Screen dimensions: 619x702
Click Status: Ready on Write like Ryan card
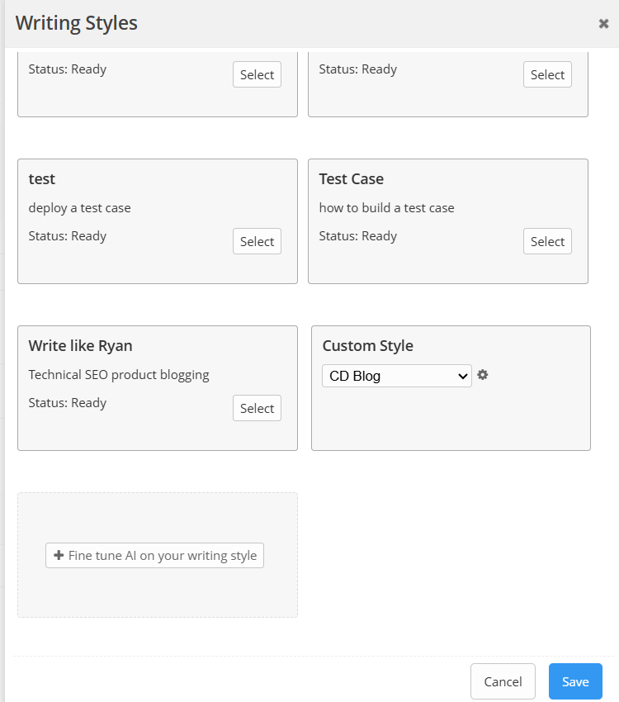point(68,402)
